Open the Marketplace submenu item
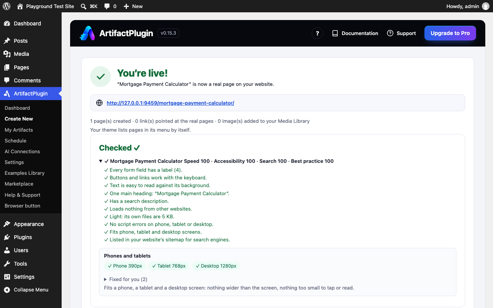The height and width of the screenshot is (308, 493). tap(31, 184)
